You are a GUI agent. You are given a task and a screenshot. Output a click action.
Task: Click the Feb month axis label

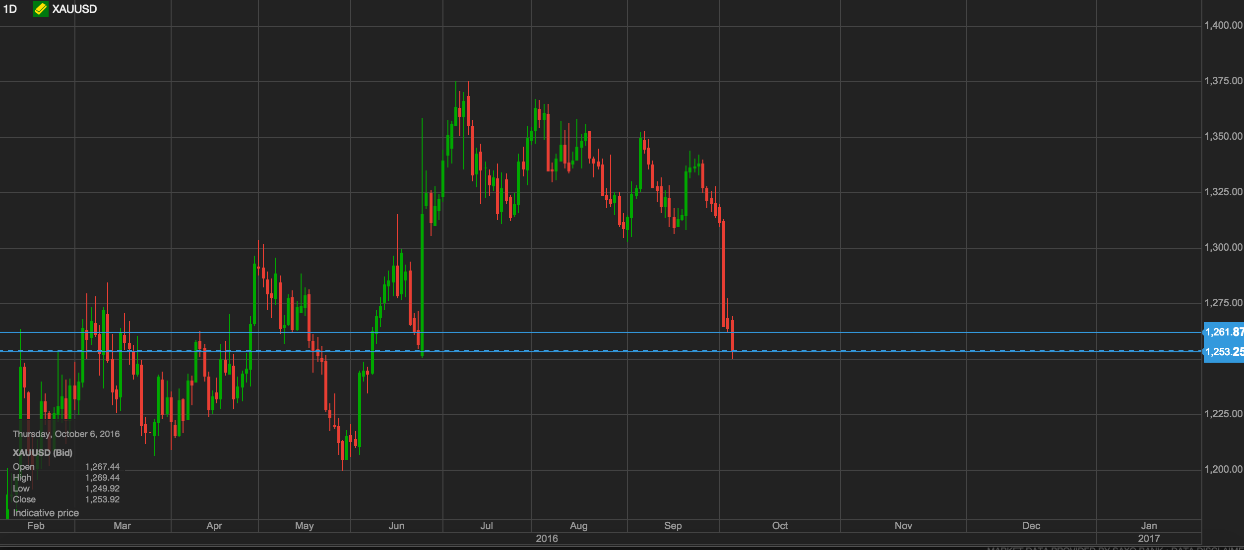click(x=36, y=526)
